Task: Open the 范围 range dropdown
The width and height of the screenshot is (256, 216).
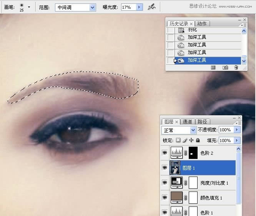Action: point(92,7)
